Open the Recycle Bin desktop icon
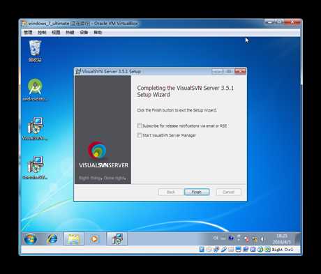Screen dimensions: 321x274 (x=35, y=51)
